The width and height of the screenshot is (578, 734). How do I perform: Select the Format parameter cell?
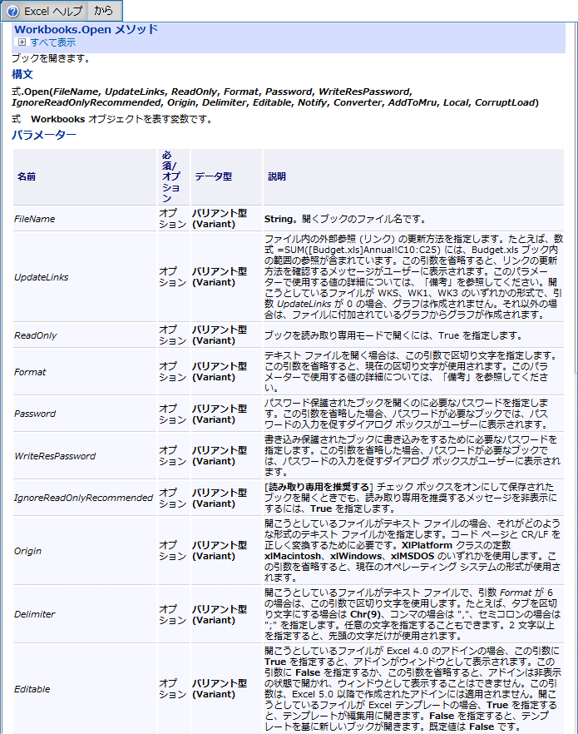point(85,372)
